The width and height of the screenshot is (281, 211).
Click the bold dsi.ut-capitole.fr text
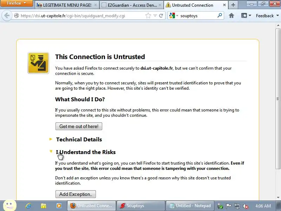[x=156, y=68]
